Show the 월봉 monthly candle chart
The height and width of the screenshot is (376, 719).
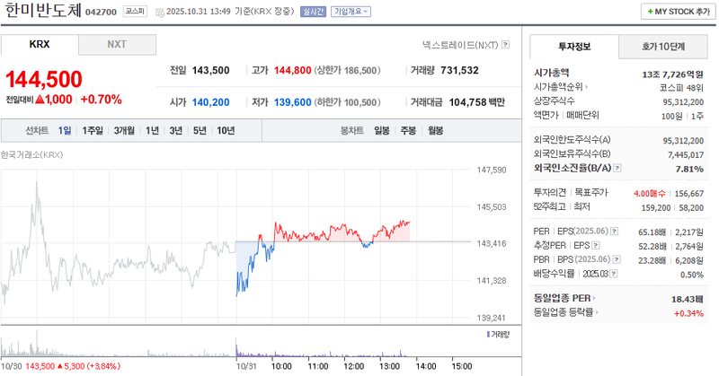tap(436, 130)
